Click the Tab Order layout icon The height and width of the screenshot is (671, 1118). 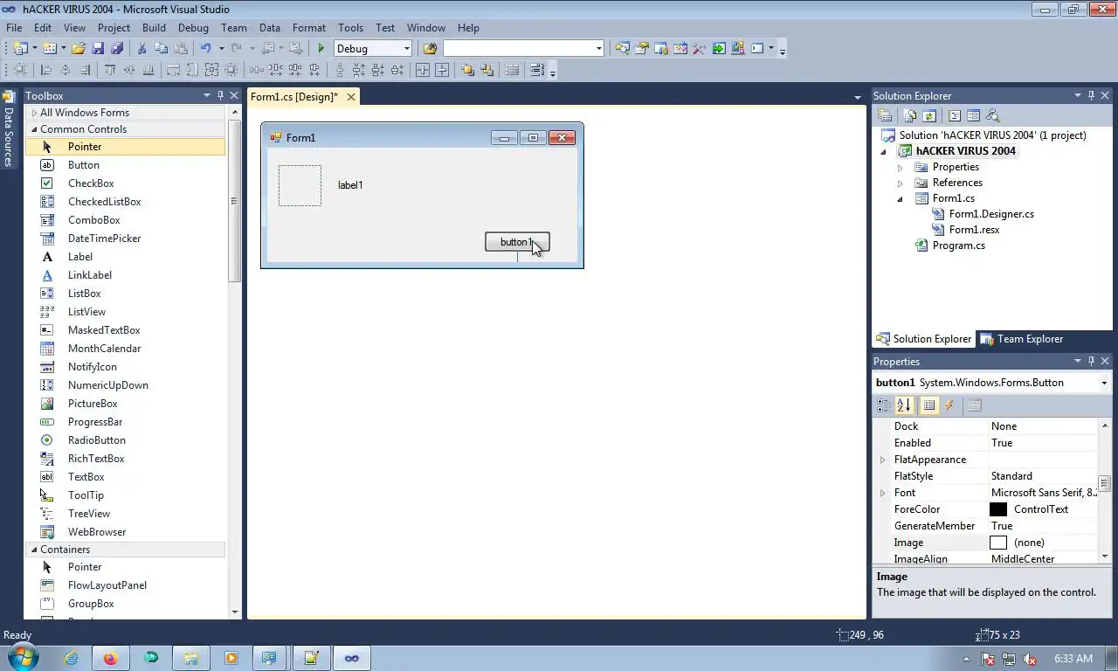pos(537,70)
